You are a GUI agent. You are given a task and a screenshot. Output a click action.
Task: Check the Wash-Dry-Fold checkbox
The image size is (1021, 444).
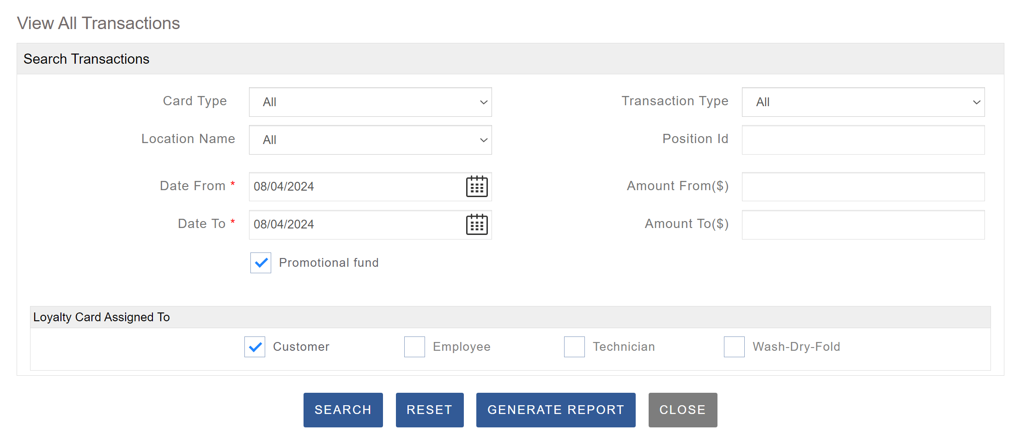[734, 347]
